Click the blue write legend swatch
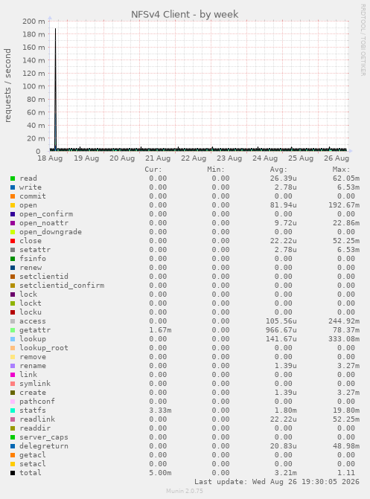Viewport: 370px width, 499px height. click(13, 187)
